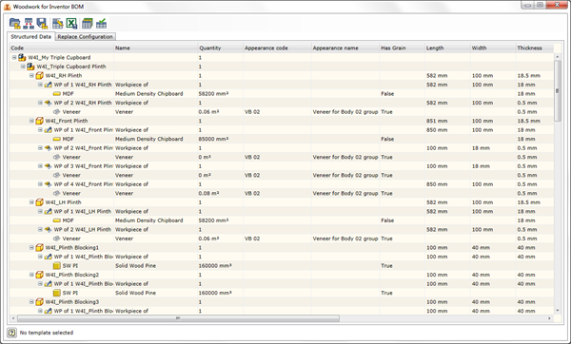Collapse the W4I_Plinth Blocking1 node
This screenshot has height=344, width=571.
pyautogui.click(x=31, y=248)
